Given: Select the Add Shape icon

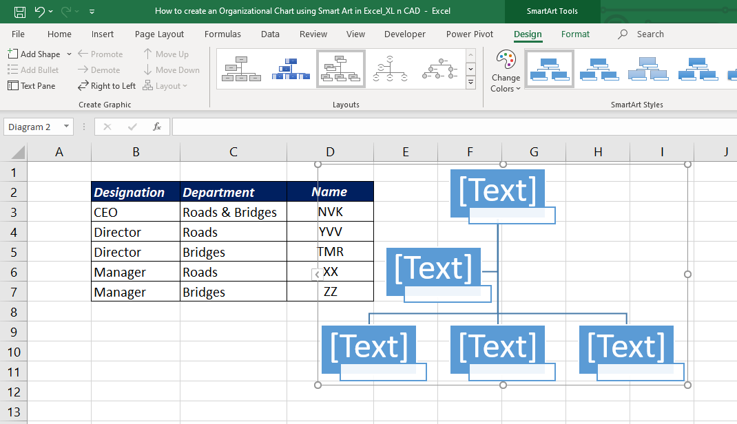Looking at the screenshot, I should (14, 54).
